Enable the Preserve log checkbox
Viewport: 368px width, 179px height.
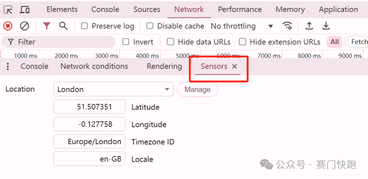pos(85,26)
